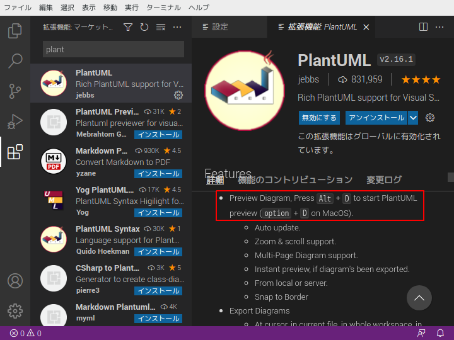
Task: Switch to 機能のコントリビューション tab
Action: [295, 180]
